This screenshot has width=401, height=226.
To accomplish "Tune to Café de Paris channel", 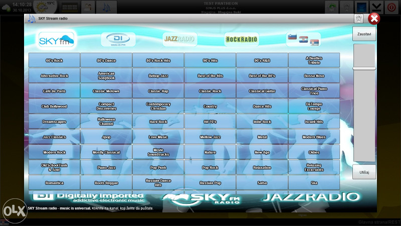I will click(54, 91).
